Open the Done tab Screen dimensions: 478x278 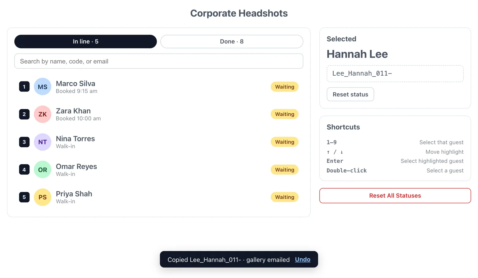coord(232,41)
